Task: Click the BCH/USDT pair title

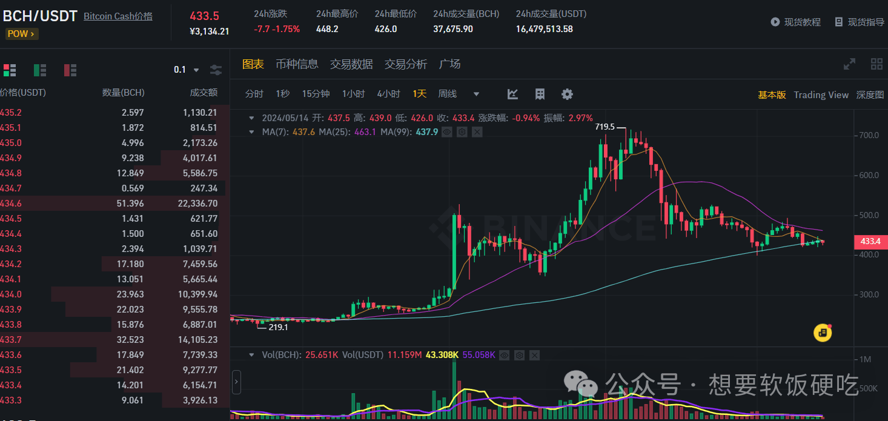Action: coord(39,16)
